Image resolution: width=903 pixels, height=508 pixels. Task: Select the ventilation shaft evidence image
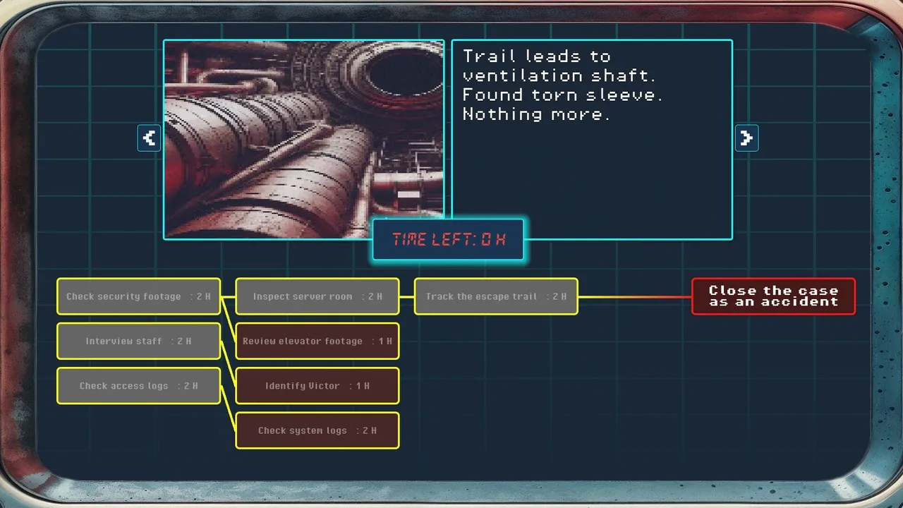pyautogui.click(x=304, y=140)
